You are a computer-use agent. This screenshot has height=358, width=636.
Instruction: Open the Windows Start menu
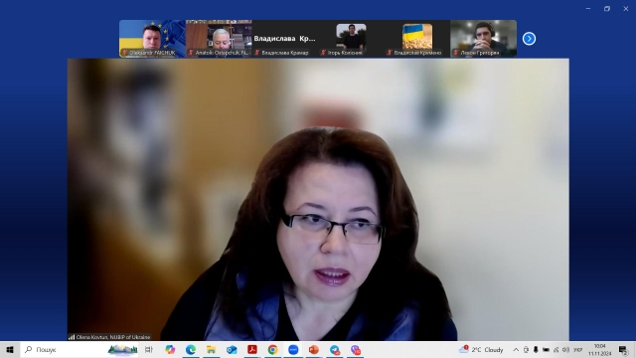[10, 349]
